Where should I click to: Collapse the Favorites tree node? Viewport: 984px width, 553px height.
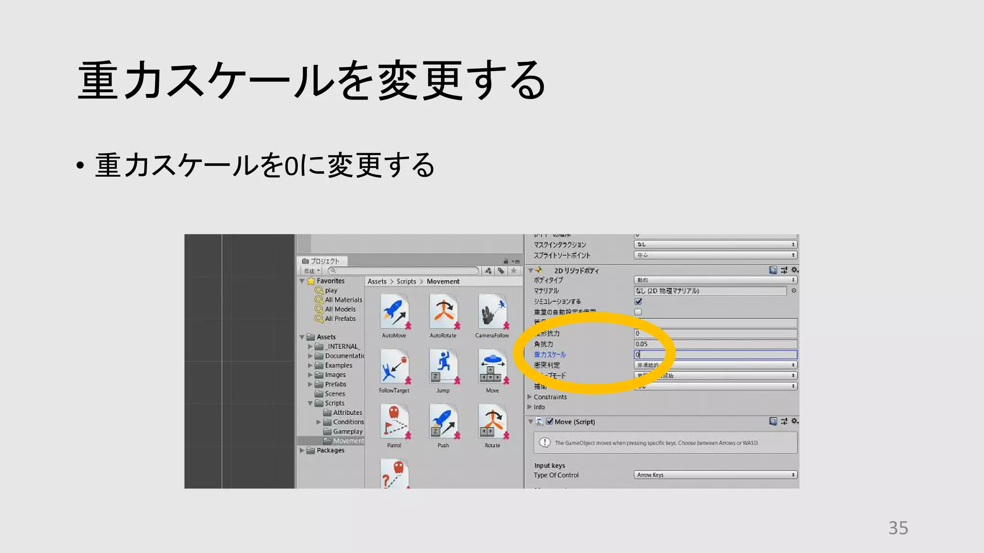click(x=302, y=281)
